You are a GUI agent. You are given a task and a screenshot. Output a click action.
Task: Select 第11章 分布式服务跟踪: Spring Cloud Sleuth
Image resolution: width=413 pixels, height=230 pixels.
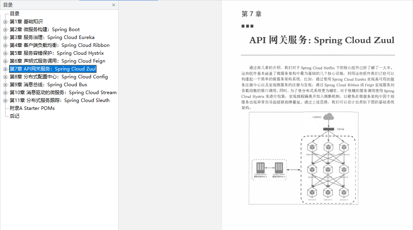[60, 100]
